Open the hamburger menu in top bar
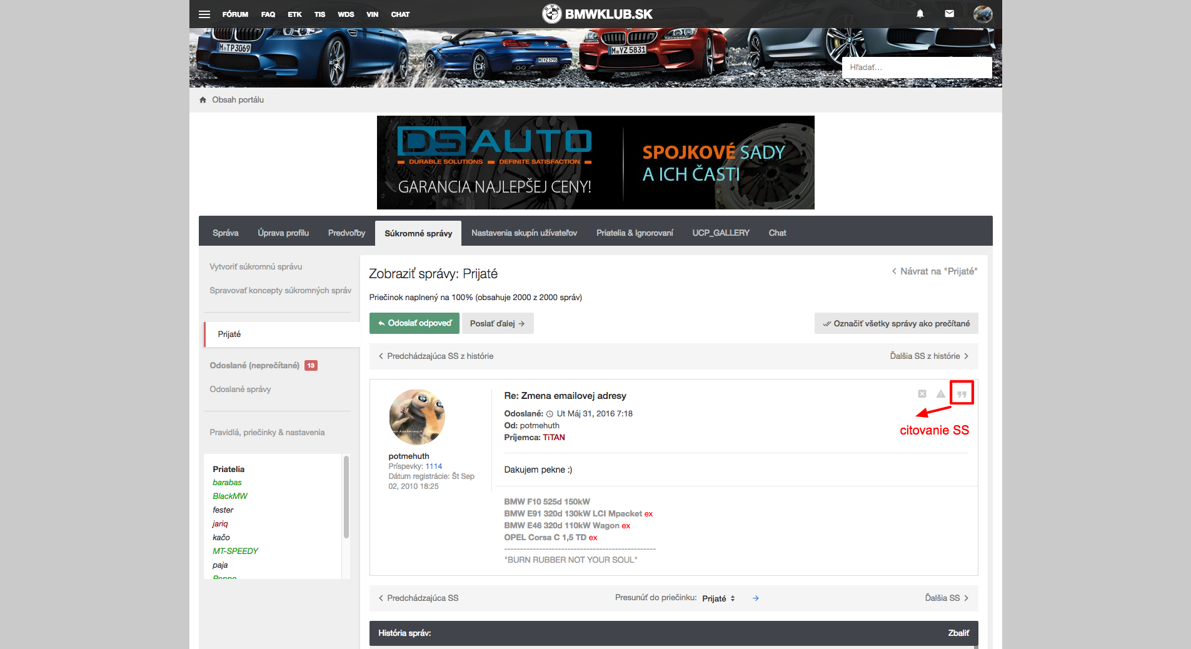Screen dimensions: 1191x649 [x=204, y=14]
